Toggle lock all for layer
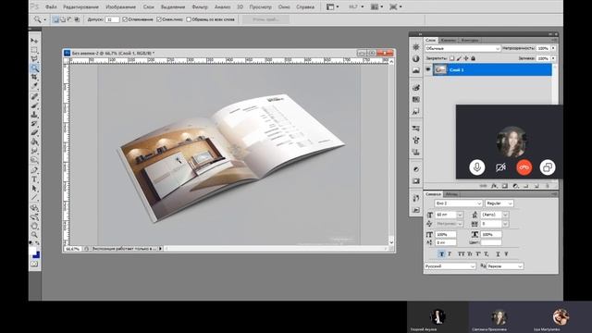The image size is (592, 333). tap(473, 58)
